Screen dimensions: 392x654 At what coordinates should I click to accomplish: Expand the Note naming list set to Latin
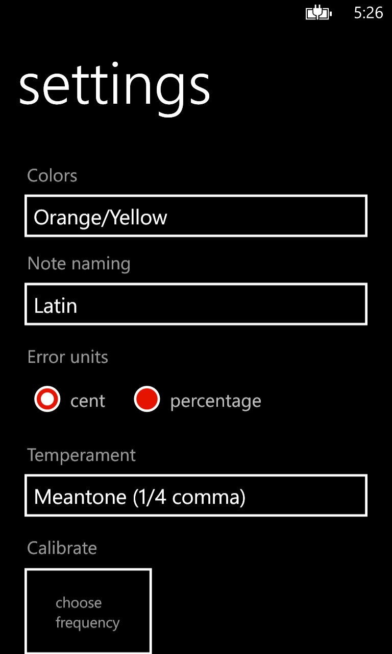click(x=196, y=305)
